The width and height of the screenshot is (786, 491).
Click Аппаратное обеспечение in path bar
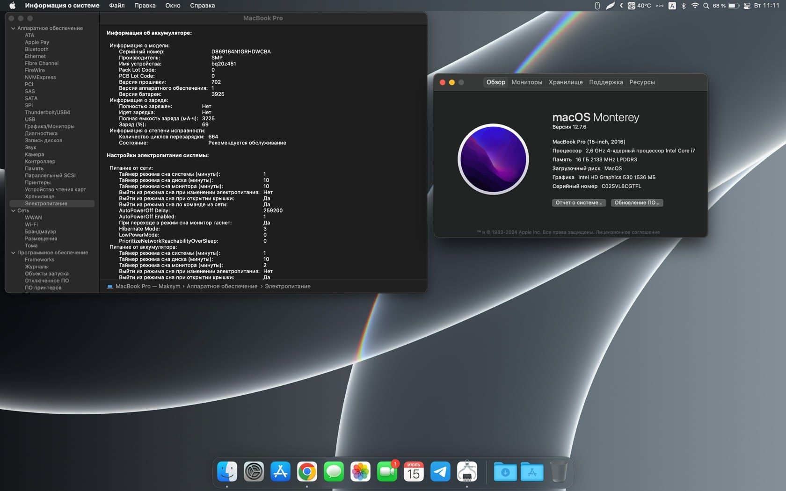click(222, 286)
